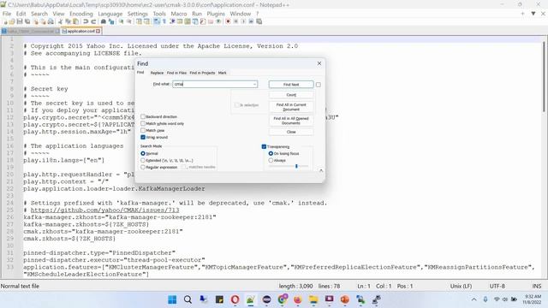548x308 pixels.
Task: Switch to the Replace tab
Action: 157,73
